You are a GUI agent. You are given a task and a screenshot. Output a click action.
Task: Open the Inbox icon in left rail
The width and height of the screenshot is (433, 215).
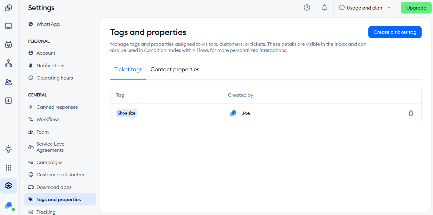point(9,26)
